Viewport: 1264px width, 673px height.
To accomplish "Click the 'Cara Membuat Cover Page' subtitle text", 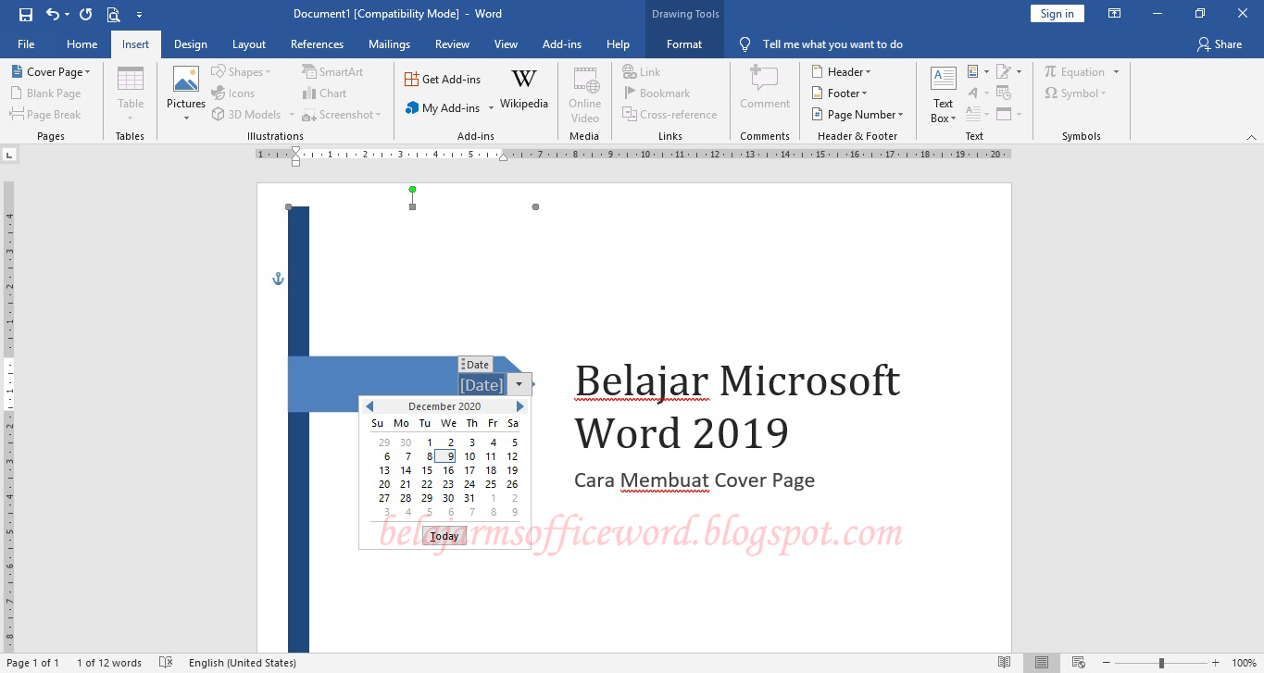I will coord(695,480).
